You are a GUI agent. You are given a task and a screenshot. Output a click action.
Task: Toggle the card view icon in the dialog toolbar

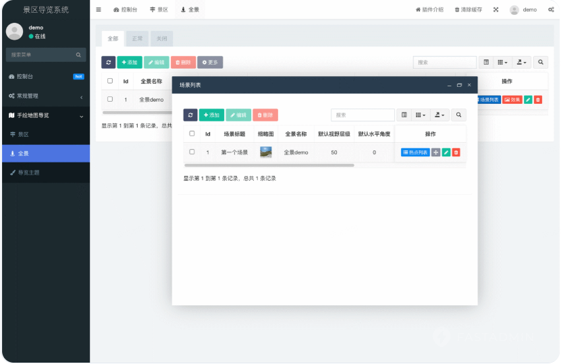(x=404, y=115)
